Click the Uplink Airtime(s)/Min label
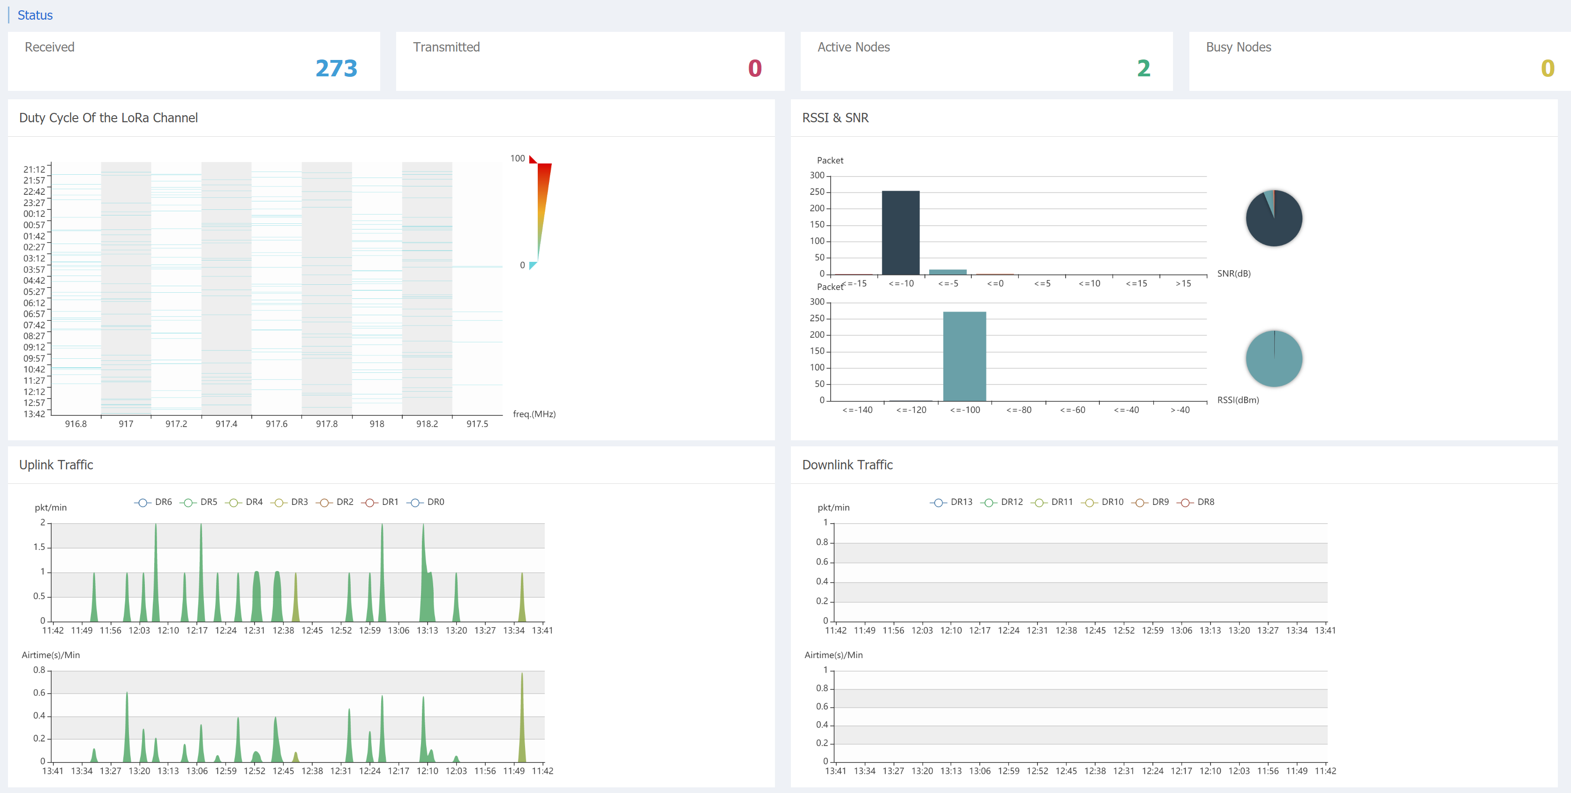This screenshot has width=1571, height=793. point(51,655)
